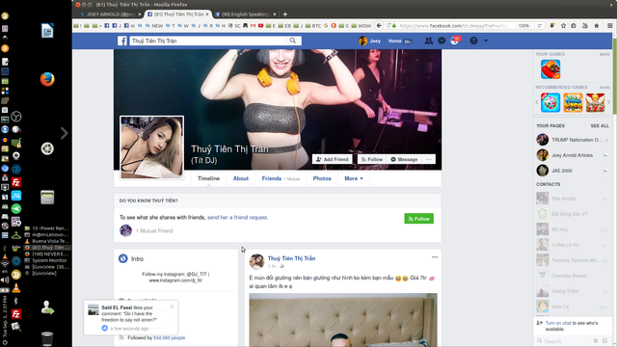Open the cover photo more options (…) button
617x347 pixels.
428,159
